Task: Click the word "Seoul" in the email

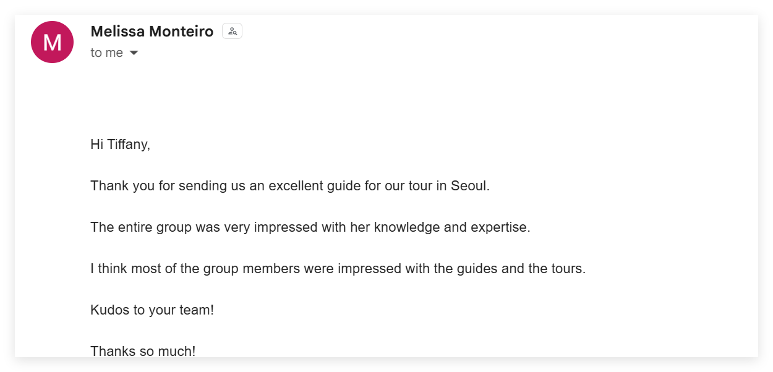Action: [x=469, y=186]
